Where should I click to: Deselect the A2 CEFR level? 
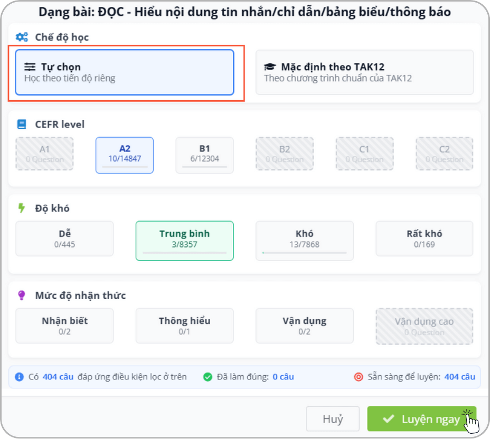point(124,155)
